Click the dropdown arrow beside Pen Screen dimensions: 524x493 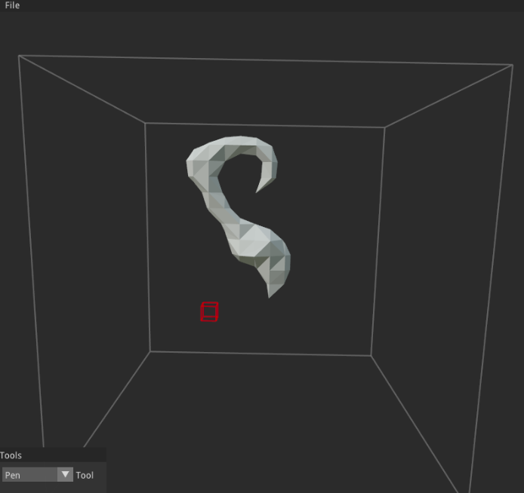(x=65, y=474)
